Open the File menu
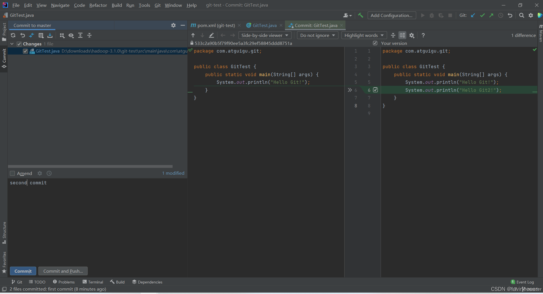Image resolution: width=543 pixels, height=294 pixels. pos(16,5)
